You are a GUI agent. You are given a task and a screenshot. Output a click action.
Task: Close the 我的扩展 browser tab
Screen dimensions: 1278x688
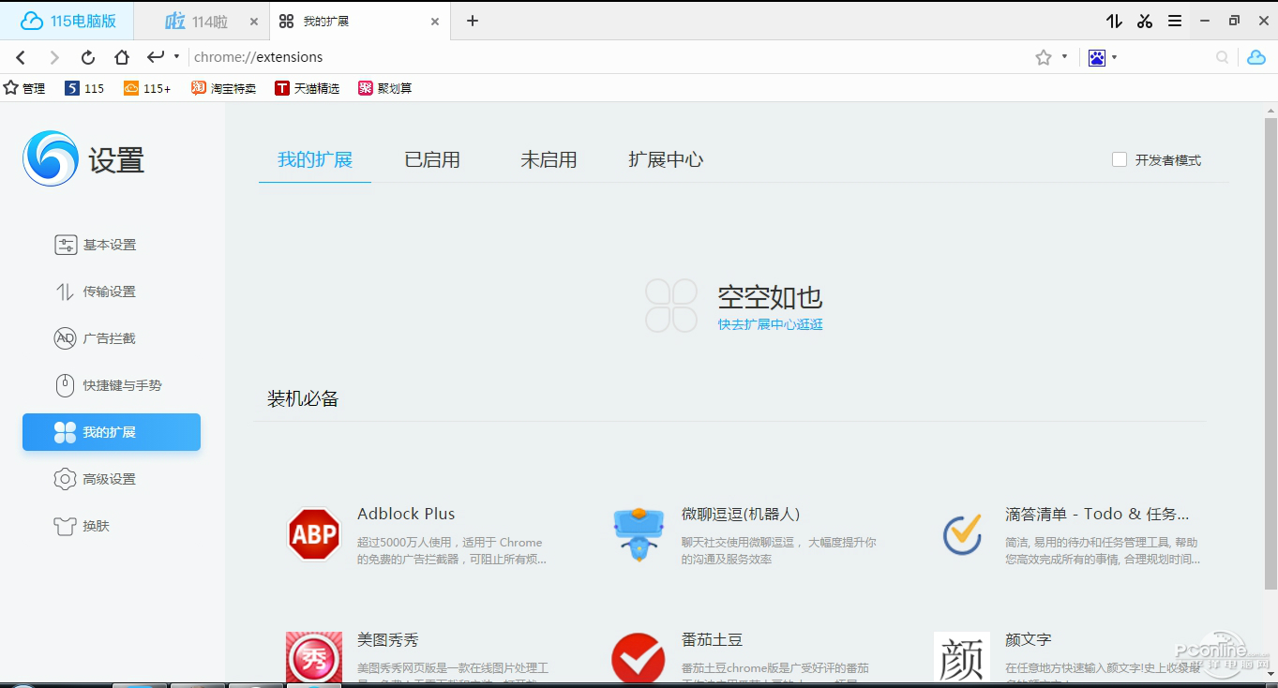coord(435,22)
